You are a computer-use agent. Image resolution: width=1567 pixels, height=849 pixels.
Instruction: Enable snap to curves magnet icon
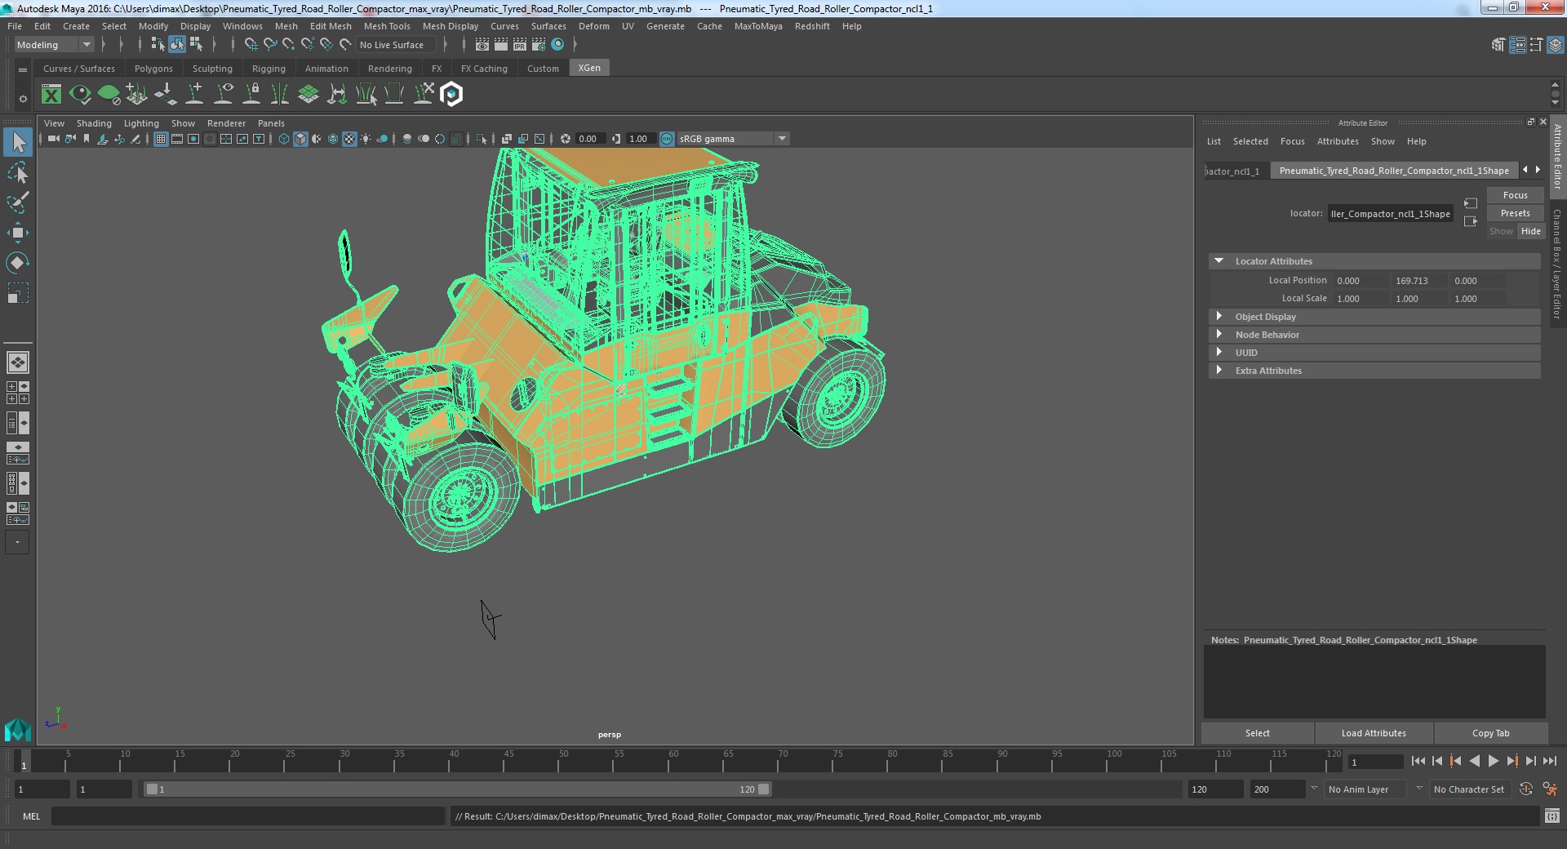pyautogui.click(x=270, y=45)
